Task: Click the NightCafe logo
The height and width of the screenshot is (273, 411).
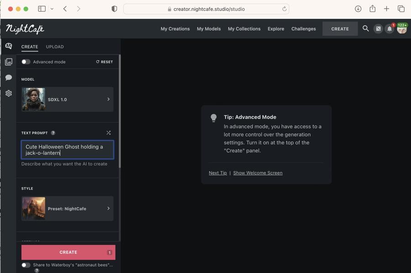Action: [x=25, y=29]
